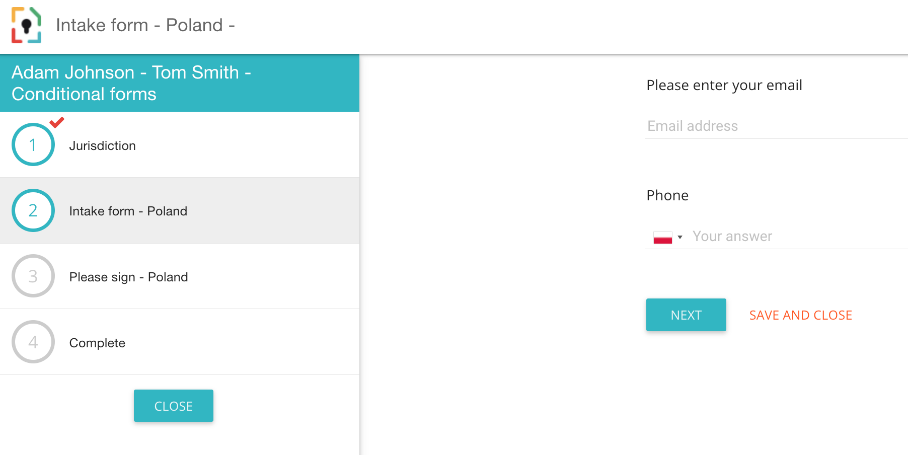Click the step 2 circle icon
This screenshot has width=908, height=455.
tap(33, 210)
